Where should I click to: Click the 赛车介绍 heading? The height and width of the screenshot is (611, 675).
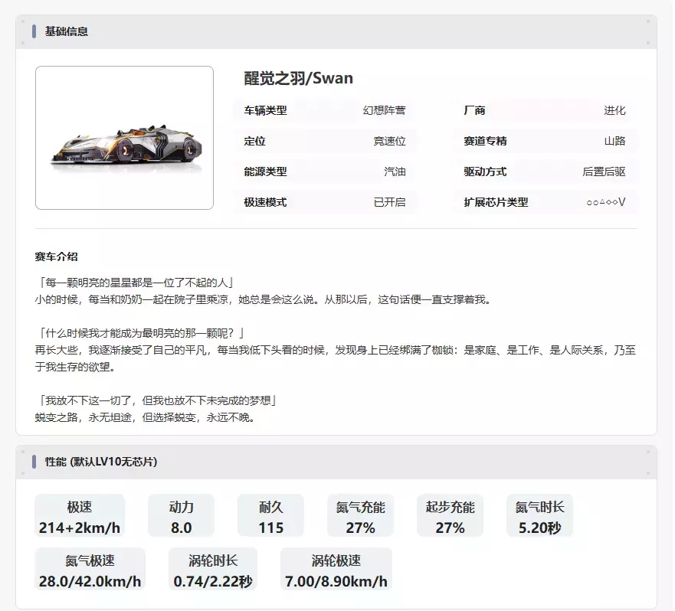(x=57, y=256)
